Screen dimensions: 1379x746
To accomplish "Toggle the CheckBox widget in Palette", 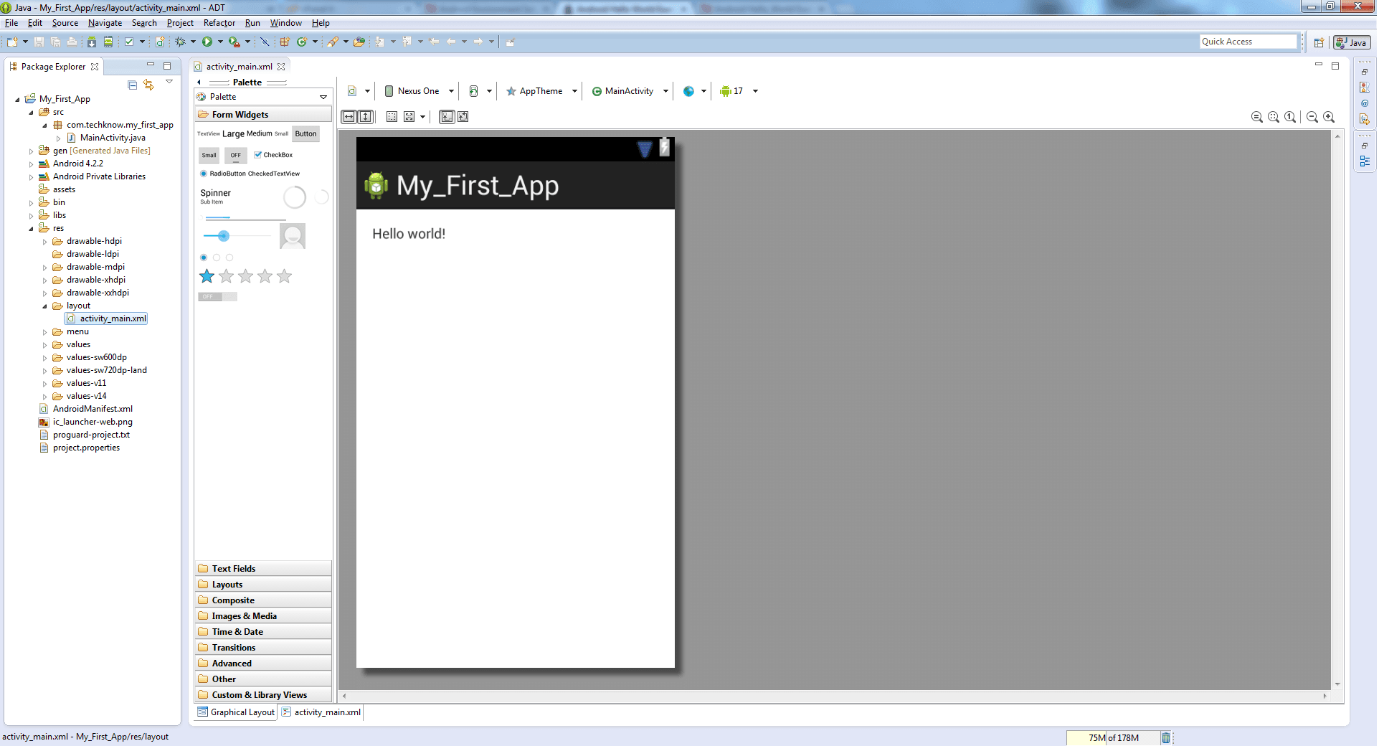I will coord(273,155).
